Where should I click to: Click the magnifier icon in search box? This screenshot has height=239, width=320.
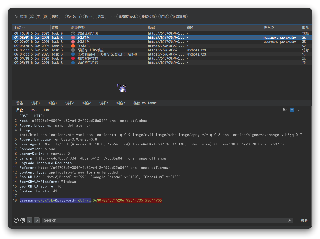click(x=290, y=220)
